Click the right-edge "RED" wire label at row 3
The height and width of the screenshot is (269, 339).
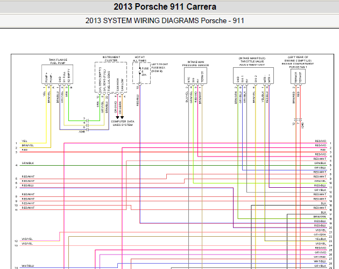(323, 150)
